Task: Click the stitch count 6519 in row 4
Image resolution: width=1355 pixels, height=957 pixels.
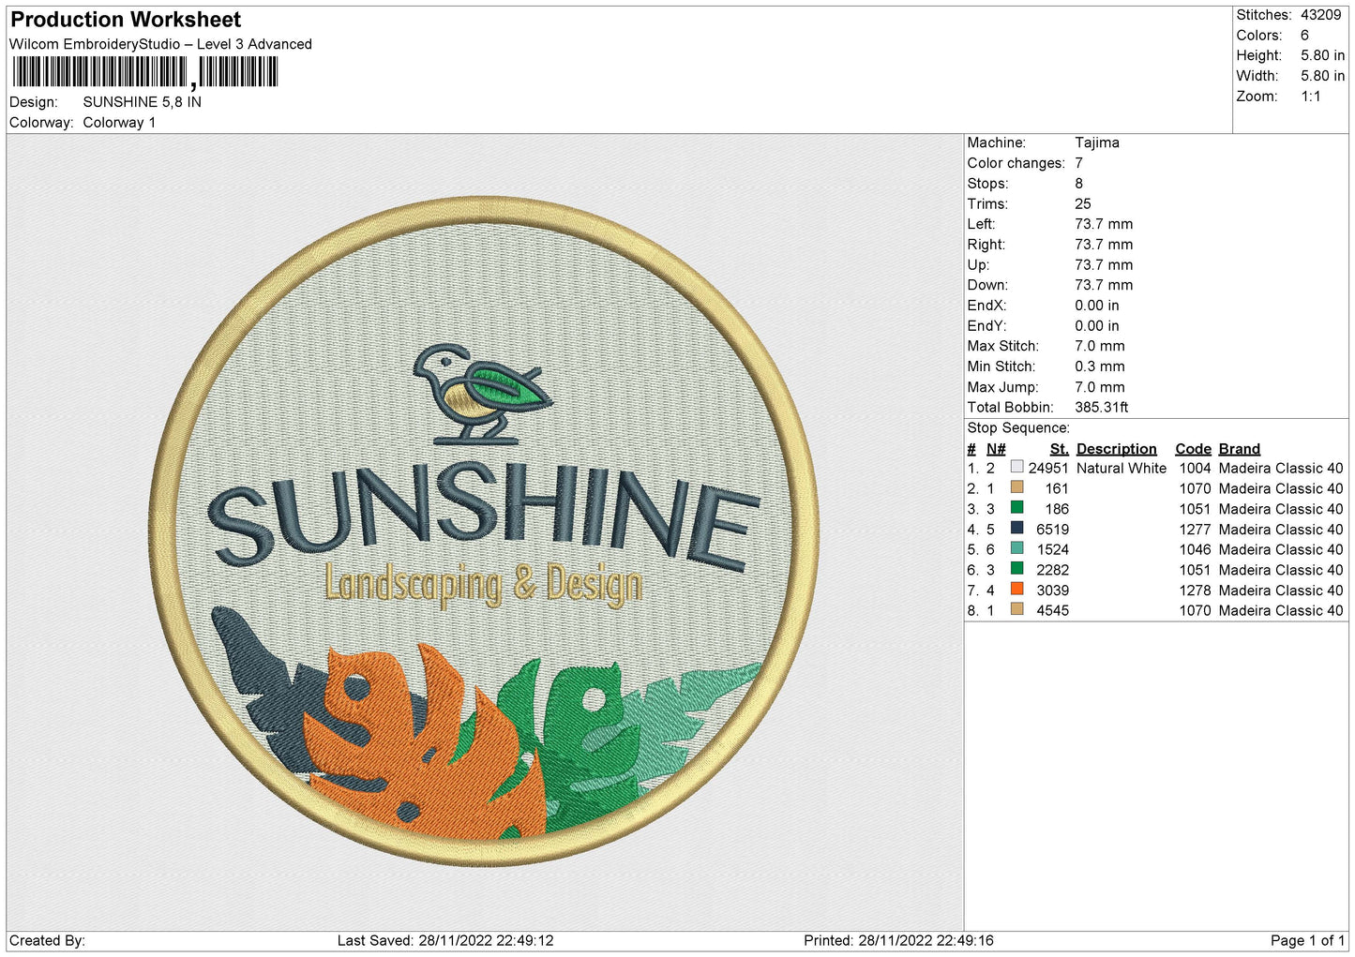Action: (x=1052, y=530)
